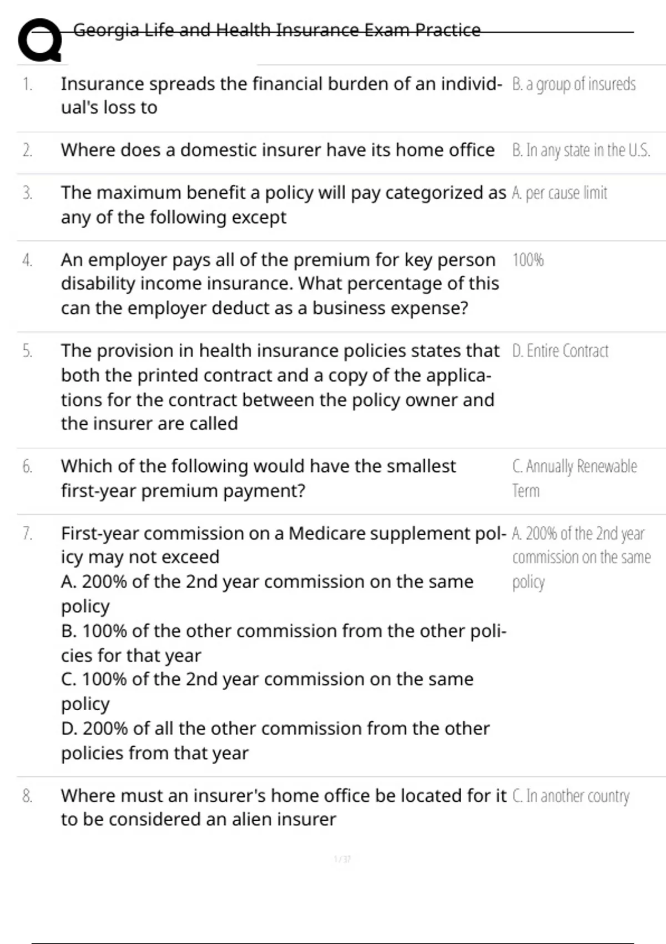Select the health insurance provision question

(280, 387)
